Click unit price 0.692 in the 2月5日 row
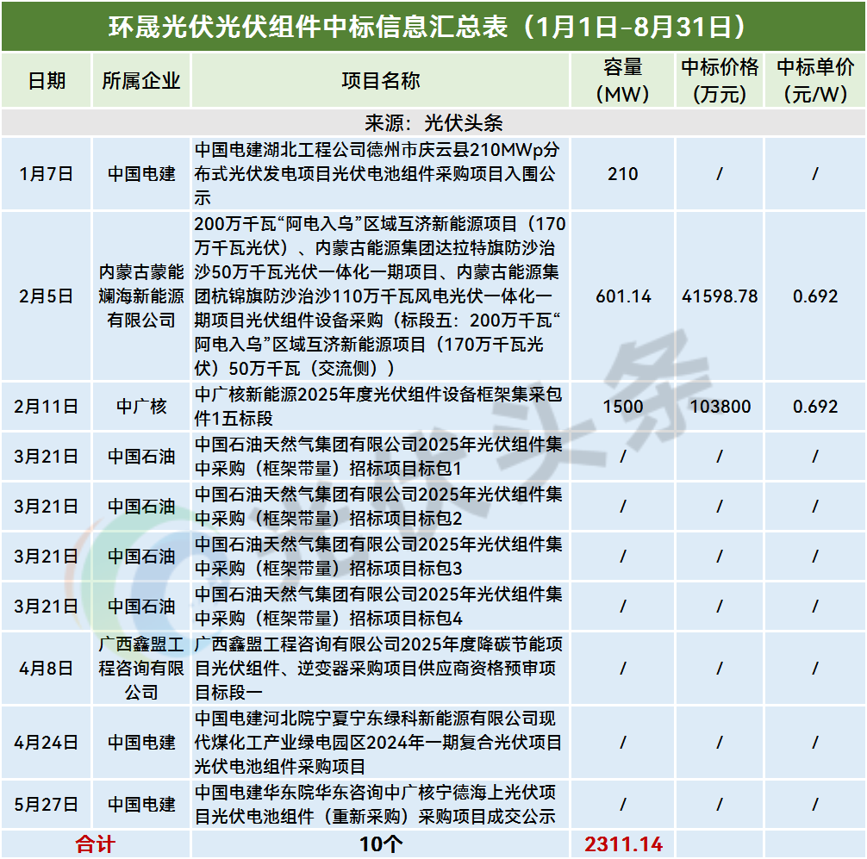The width and height of the screenshot is (867, 859). pyautogui.click(x=815, y=296)
